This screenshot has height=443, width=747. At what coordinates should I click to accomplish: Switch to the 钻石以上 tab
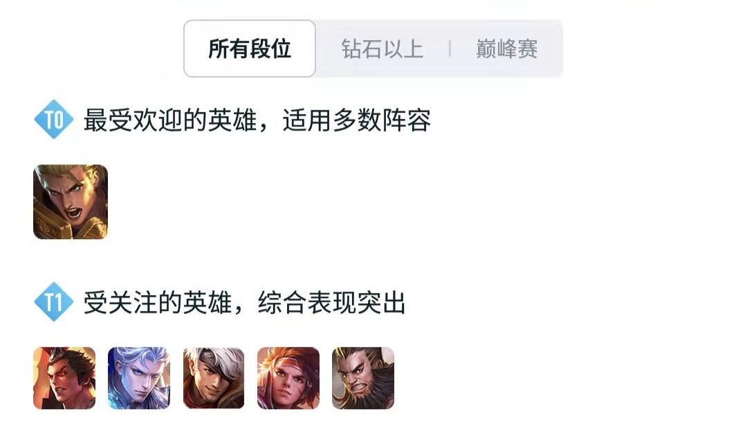(382, 49)
